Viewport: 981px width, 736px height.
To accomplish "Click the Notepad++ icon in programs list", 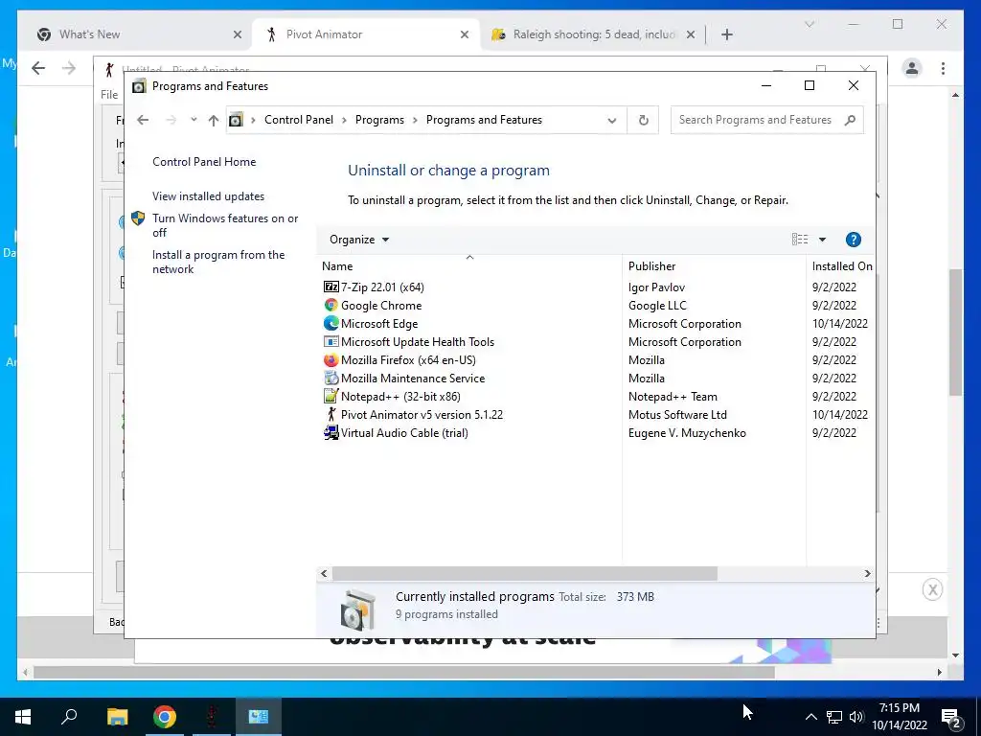I will pos(331,396).
